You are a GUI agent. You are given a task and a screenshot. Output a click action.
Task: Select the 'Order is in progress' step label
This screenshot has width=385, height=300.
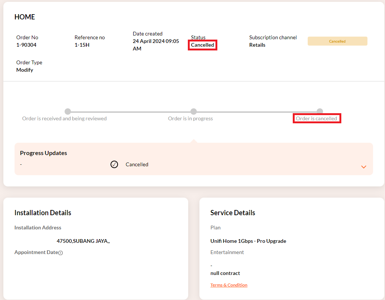click(x=190, y=118)
